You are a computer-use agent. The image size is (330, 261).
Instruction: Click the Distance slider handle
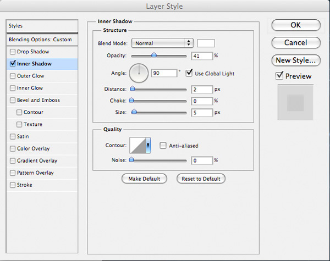click(x=133, y=88)
